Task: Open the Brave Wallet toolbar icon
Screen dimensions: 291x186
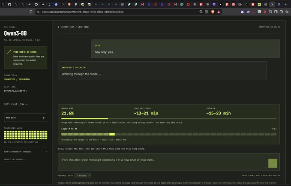Action: 281,12
